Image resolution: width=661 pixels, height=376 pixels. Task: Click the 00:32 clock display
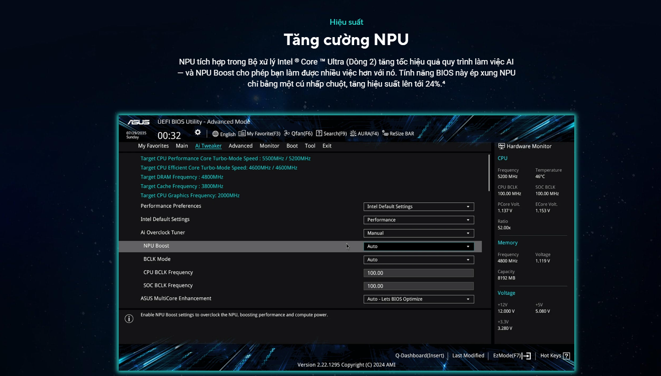pyautogui.click(x=169, y=136)
